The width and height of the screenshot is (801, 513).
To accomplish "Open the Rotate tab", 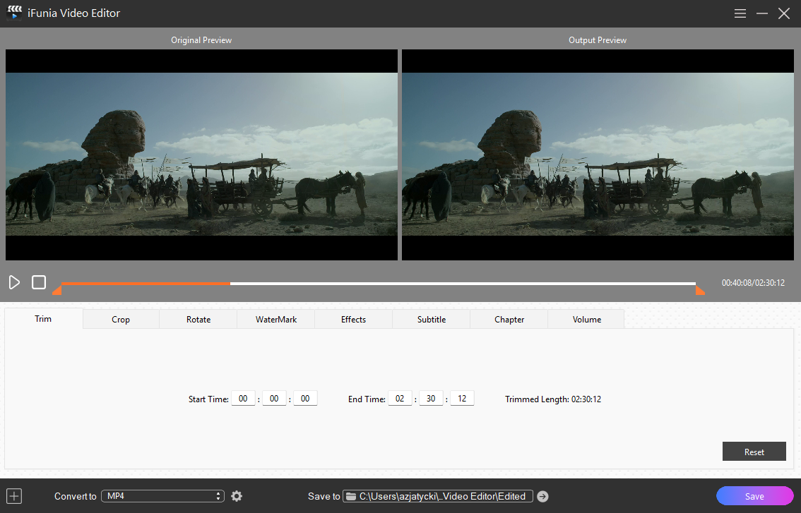I will coord(198,319).
